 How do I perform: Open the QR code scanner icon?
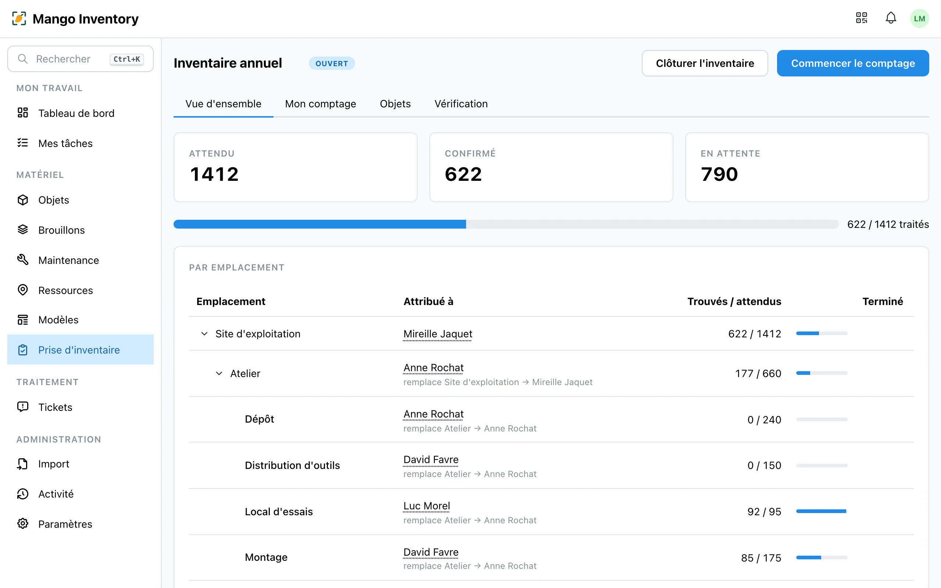click(x=861, y=18)
